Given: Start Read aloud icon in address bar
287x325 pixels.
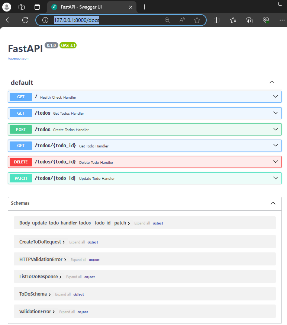Looking at the screenshot, I should (x=182, y=20).
